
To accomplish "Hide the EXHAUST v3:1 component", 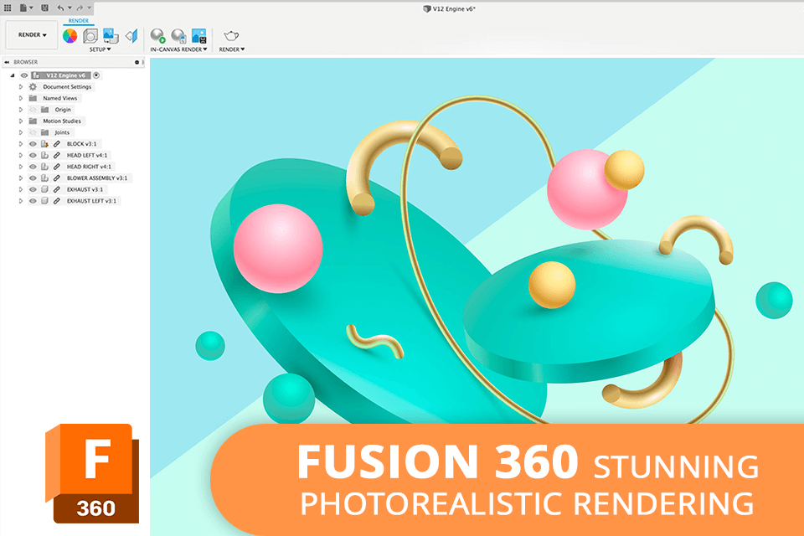I will (33, 190).
